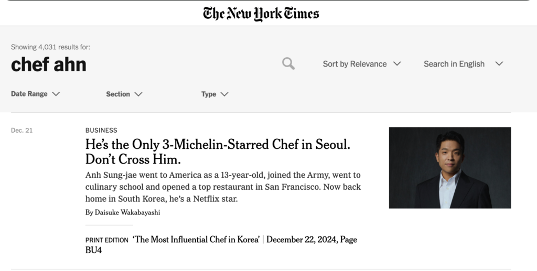The height and width of the screenshot is (271, 537).
Task: Click the chevron beside Sort by Relevance
Action: click(397, 63)
